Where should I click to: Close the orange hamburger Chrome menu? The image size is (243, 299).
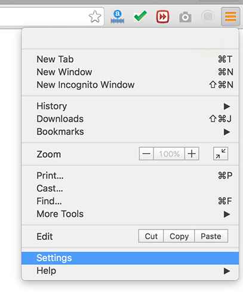[230, 17]
